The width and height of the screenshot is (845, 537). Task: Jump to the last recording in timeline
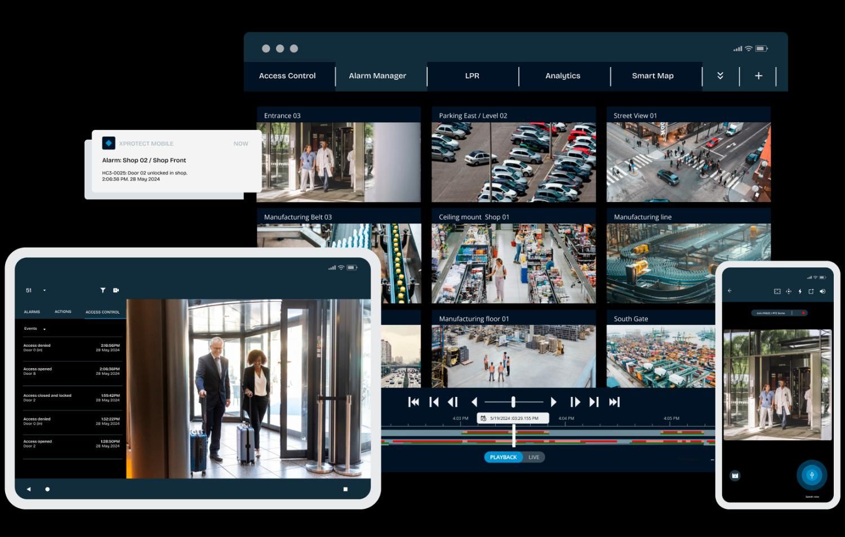(615, 402)
